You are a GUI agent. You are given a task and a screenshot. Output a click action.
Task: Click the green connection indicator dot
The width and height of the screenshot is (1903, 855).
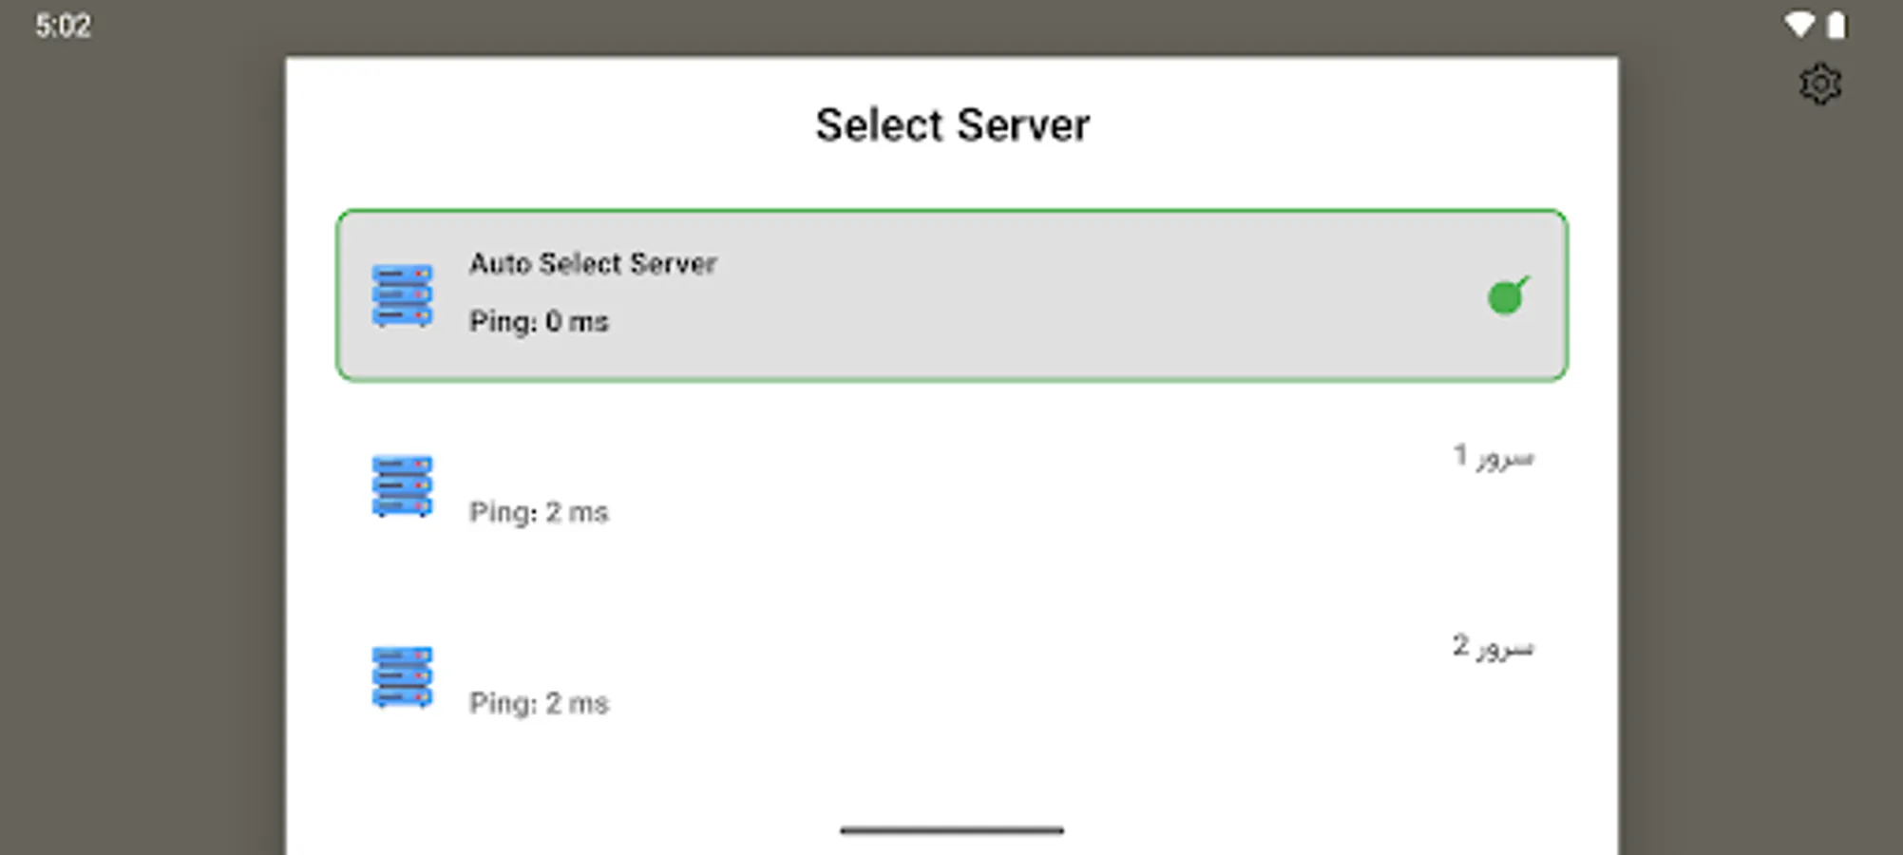1506,296
